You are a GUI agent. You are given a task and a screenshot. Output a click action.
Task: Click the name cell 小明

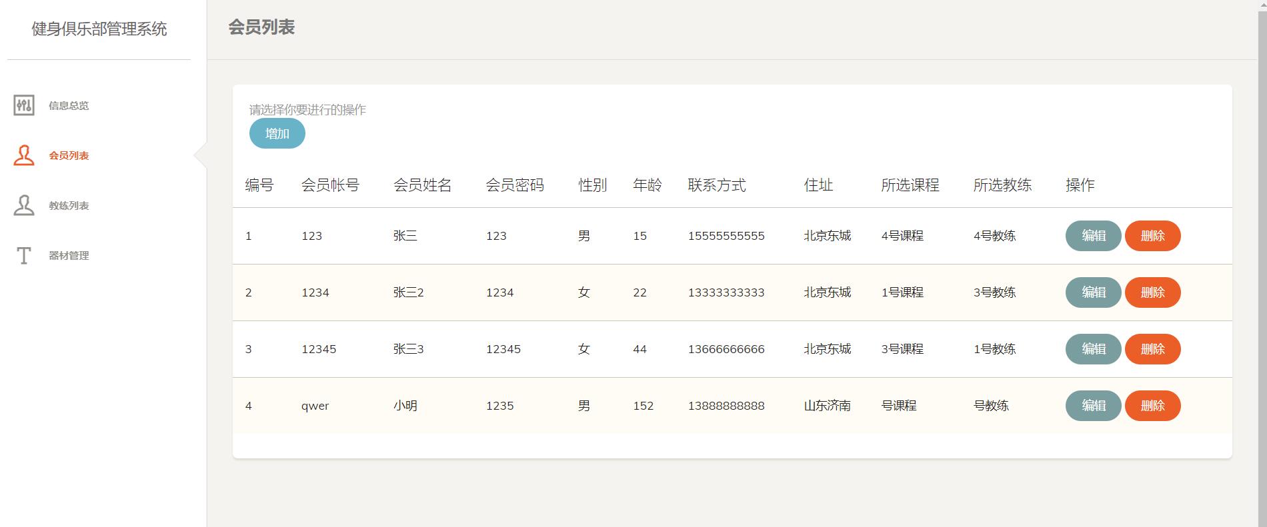(405, 406)
